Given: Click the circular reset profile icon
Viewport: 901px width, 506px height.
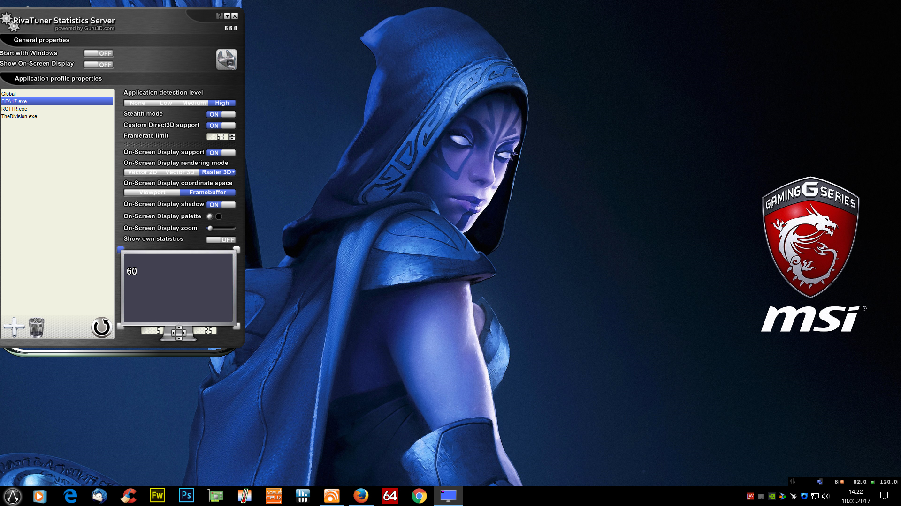Looking at the screenshot, I should [x=101, y=327].
